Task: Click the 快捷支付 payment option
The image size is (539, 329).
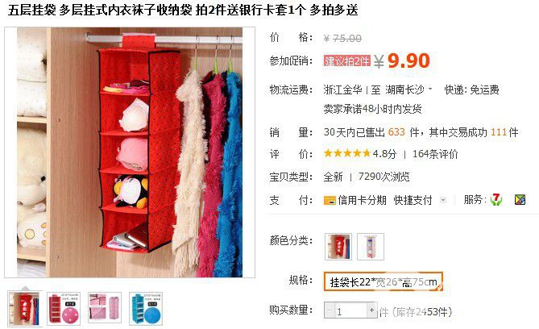Action: pyautogui.click(x=413, y=200)
